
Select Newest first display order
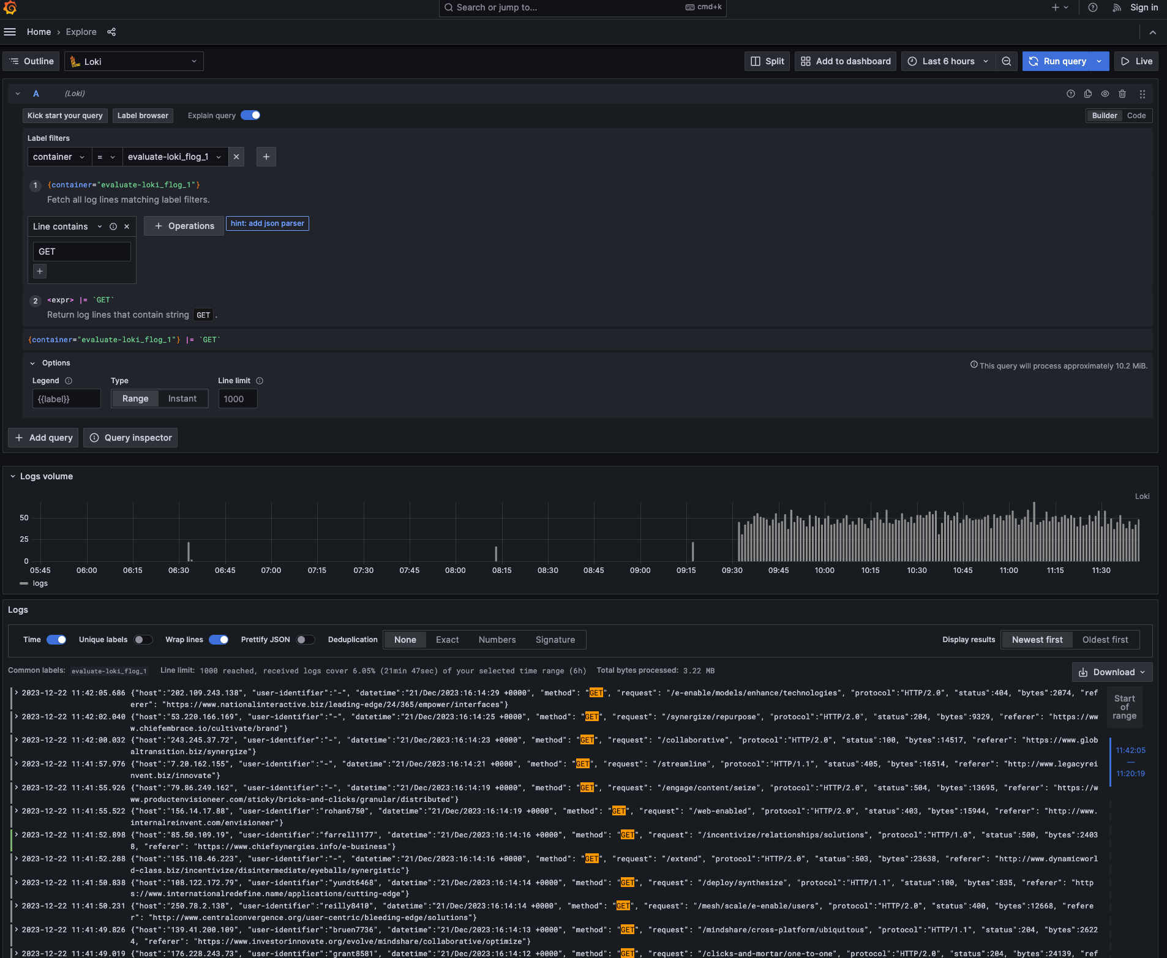tap(1037, 640)
